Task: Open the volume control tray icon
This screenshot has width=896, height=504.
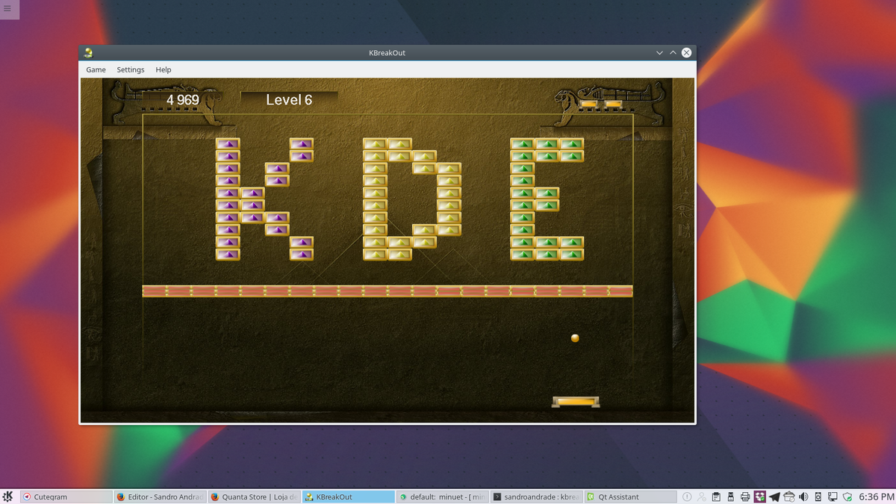Action: point(803,497)
